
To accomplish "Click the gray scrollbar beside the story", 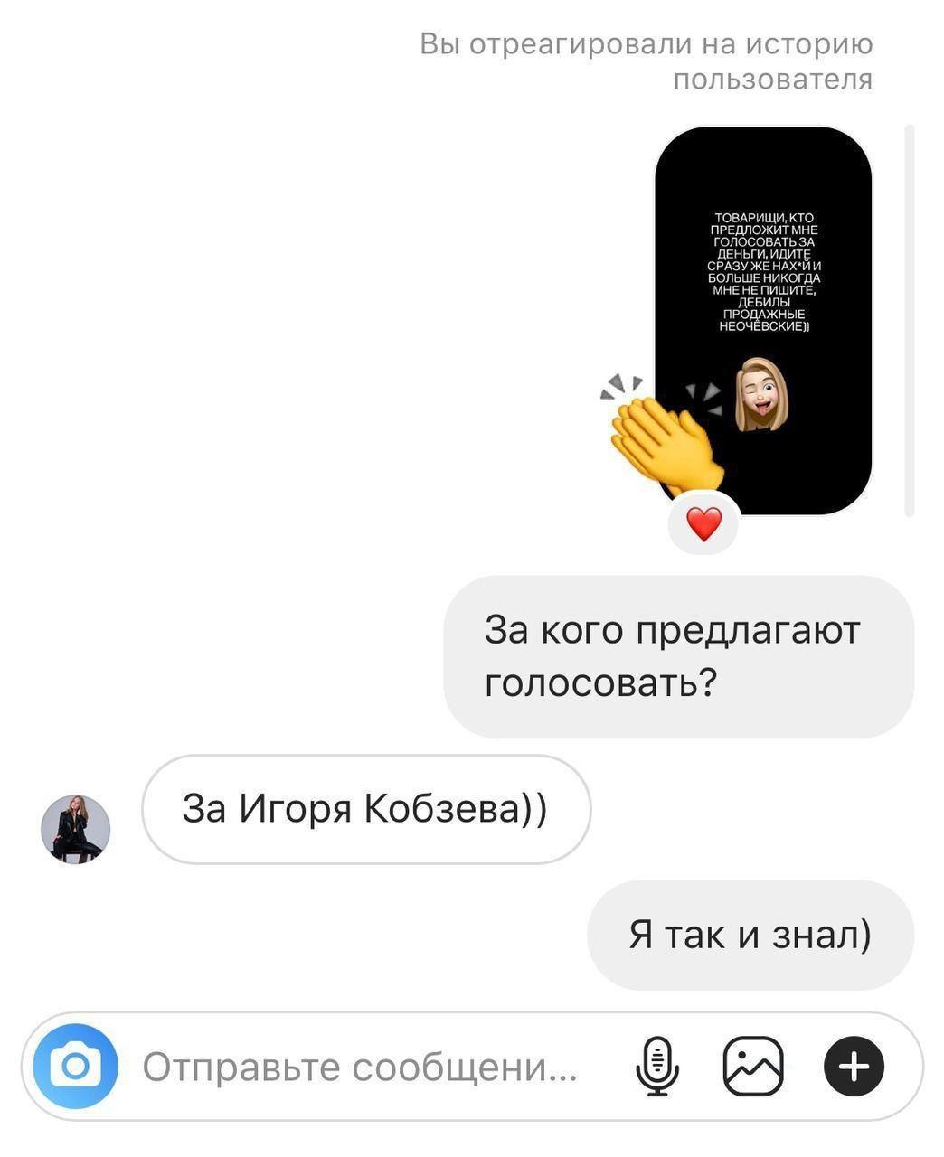I will pos(910,321).
